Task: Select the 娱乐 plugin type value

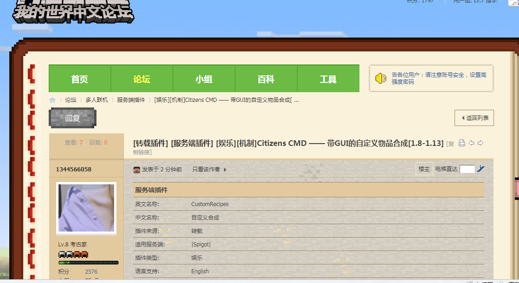Action: [197, 258]
